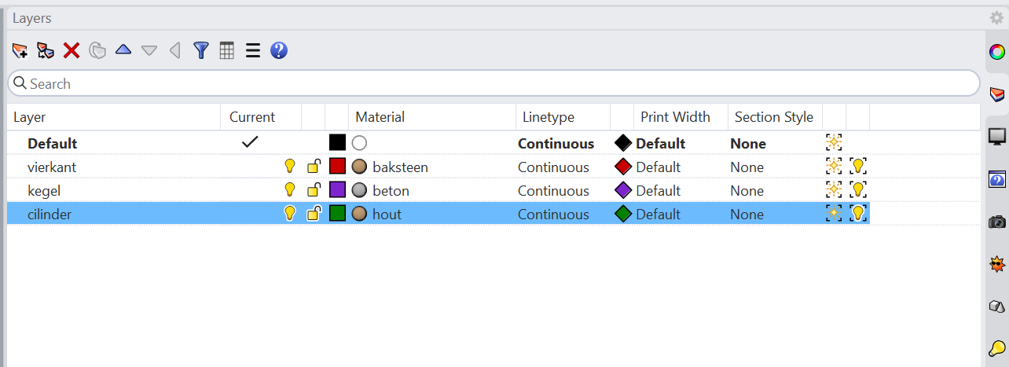The image size is (1009, 367).
Task: Click the baksteen material of vierkant
Action: point(400,167)
